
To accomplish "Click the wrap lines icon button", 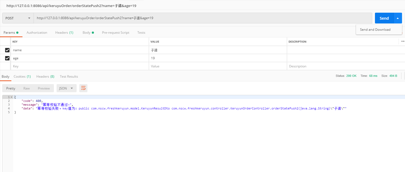I will tap(83, 88).
